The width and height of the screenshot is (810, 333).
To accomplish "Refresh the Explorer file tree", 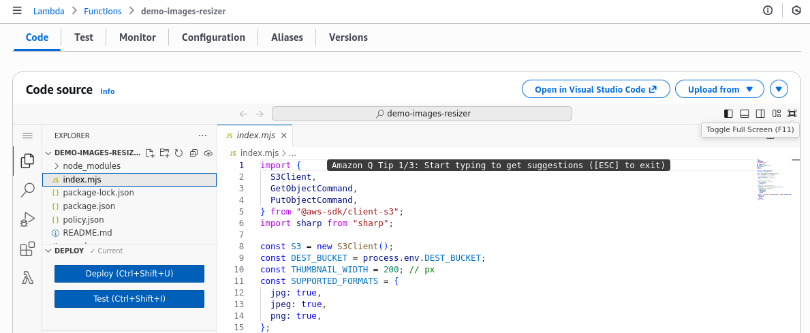I will pyautogui.click(x=178, y=153).
